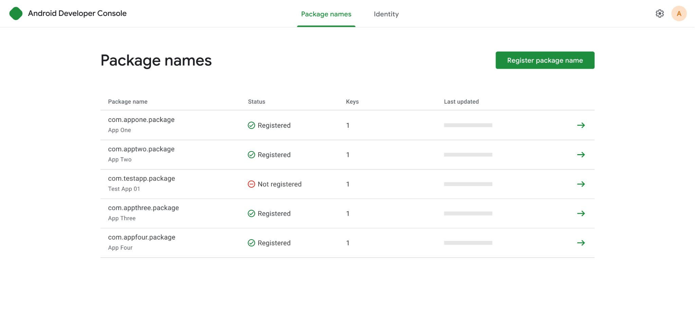
Task: Click the Register package name button
Action: tap(545, 60)
